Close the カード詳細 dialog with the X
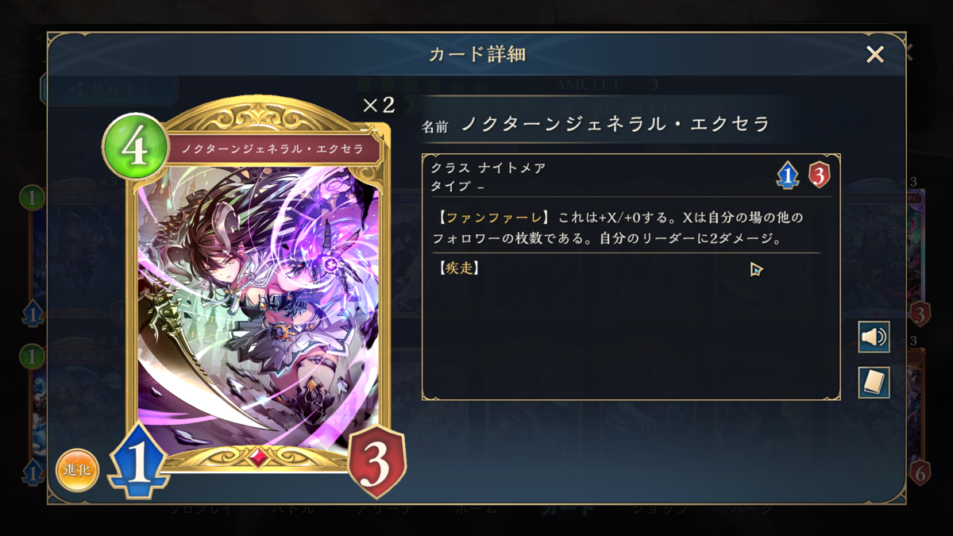The width and height of the screenshot is (953, 536). tap(874, 54)
